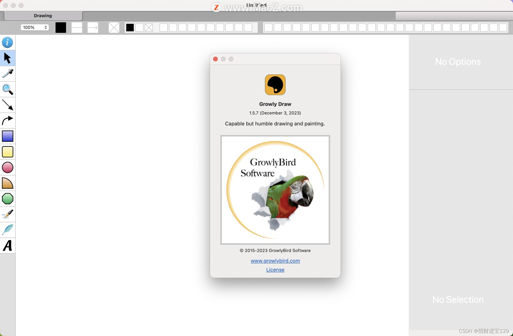The height and width of the screenshot is (336, 513).
Task: Switch to the Drawing tab
Action: 43,16
